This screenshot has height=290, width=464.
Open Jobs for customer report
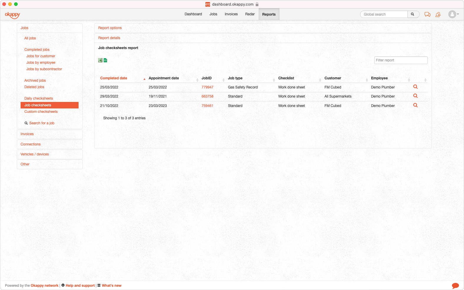(41, 56)
